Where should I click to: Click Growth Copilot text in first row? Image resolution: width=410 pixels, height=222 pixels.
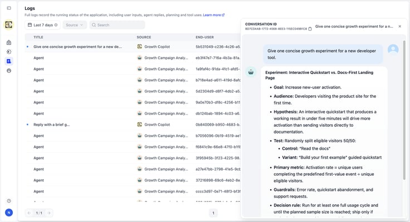point(157,47)
